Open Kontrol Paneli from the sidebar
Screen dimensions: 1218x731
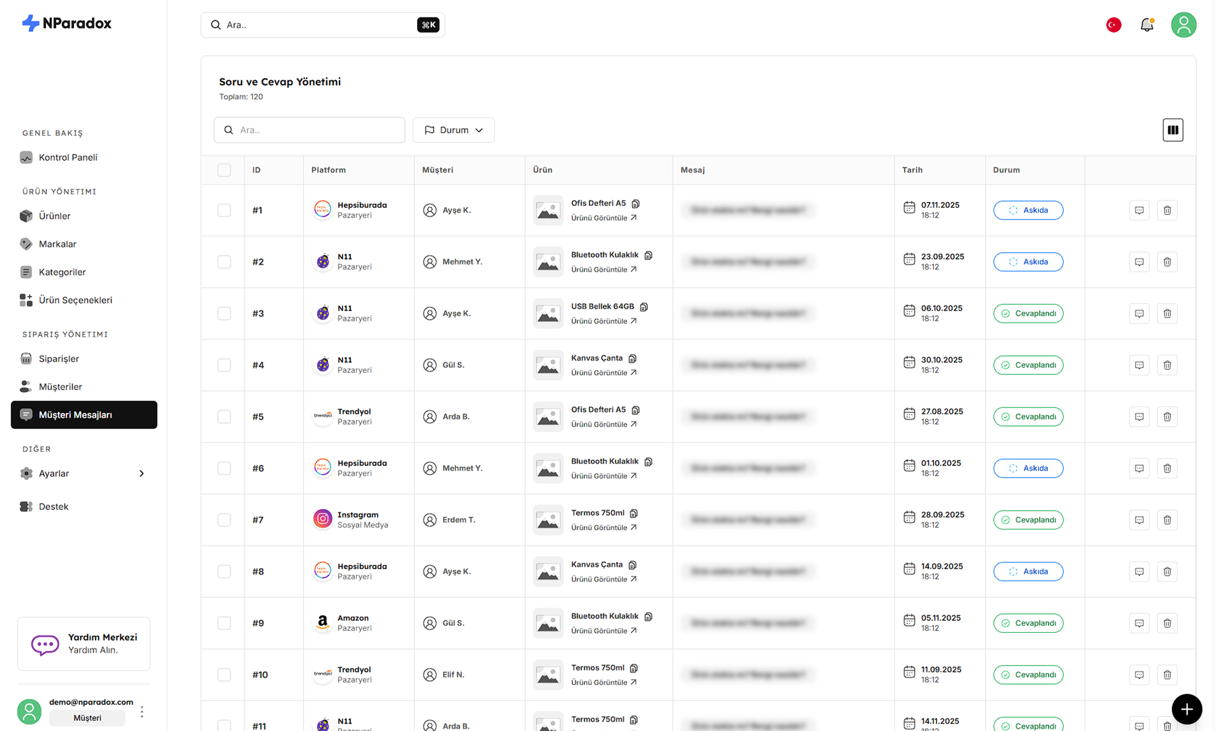68,157
